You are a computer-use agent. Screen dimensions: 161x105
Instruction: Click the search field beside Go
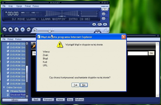[138, 53]
